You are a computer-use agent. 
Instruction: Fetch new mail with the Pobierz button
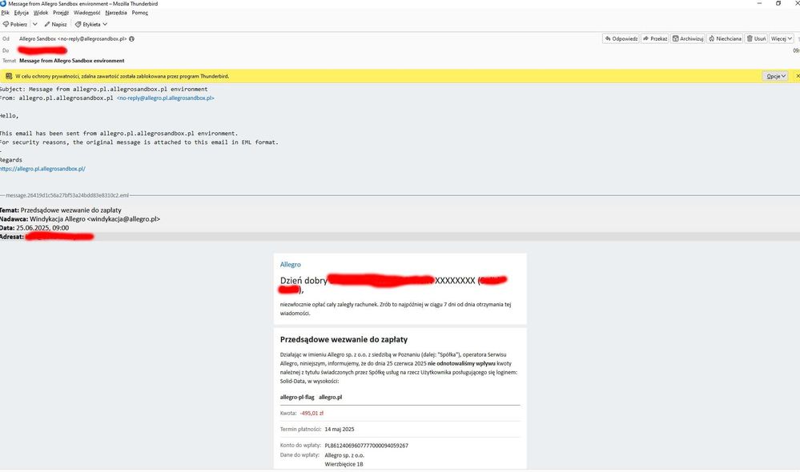pos(15,24)
